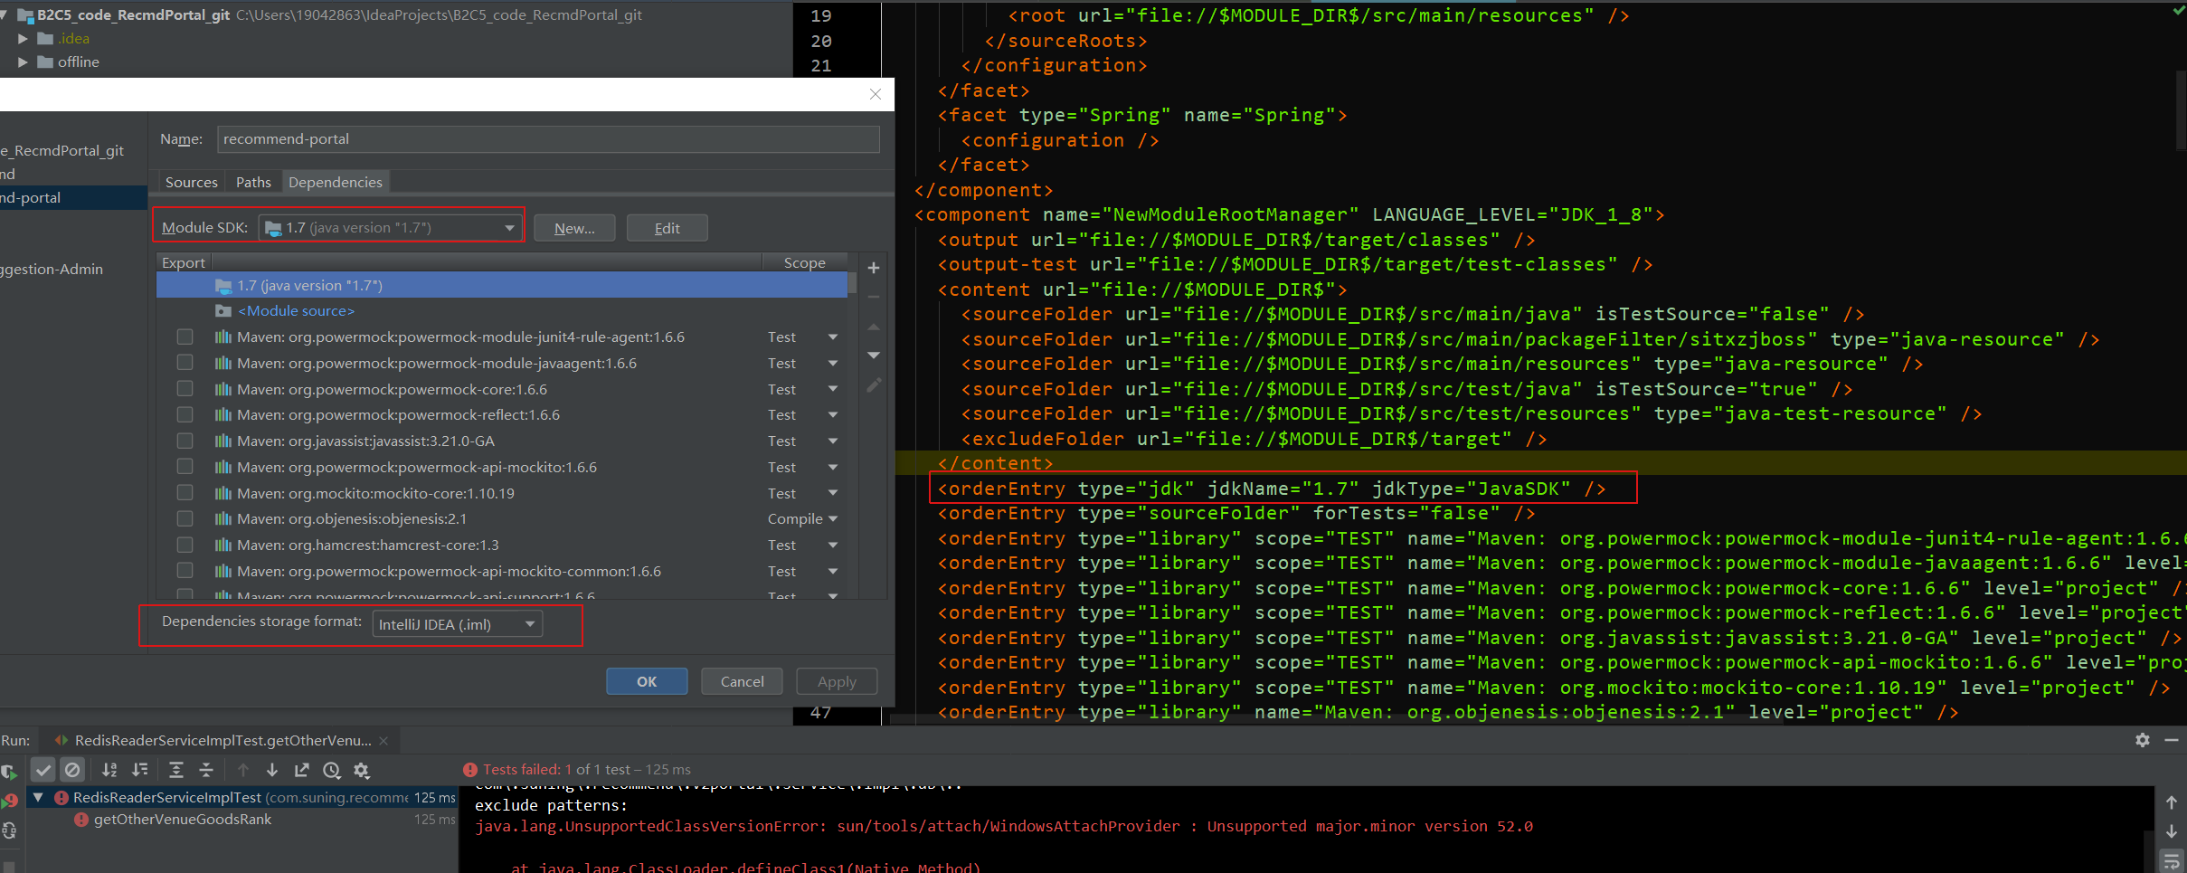
Task: Click the rerun test icon in Run panel
Action: [8, 772]
